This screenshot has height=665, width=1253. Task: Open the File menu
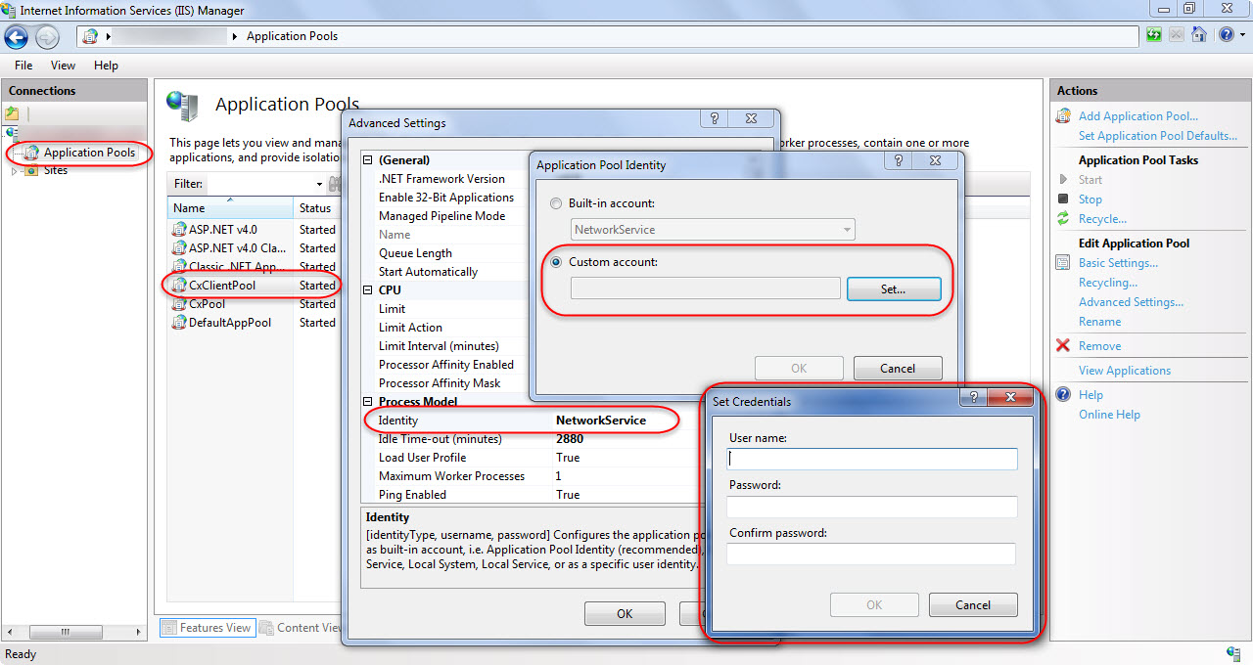[x=23, y=66]
